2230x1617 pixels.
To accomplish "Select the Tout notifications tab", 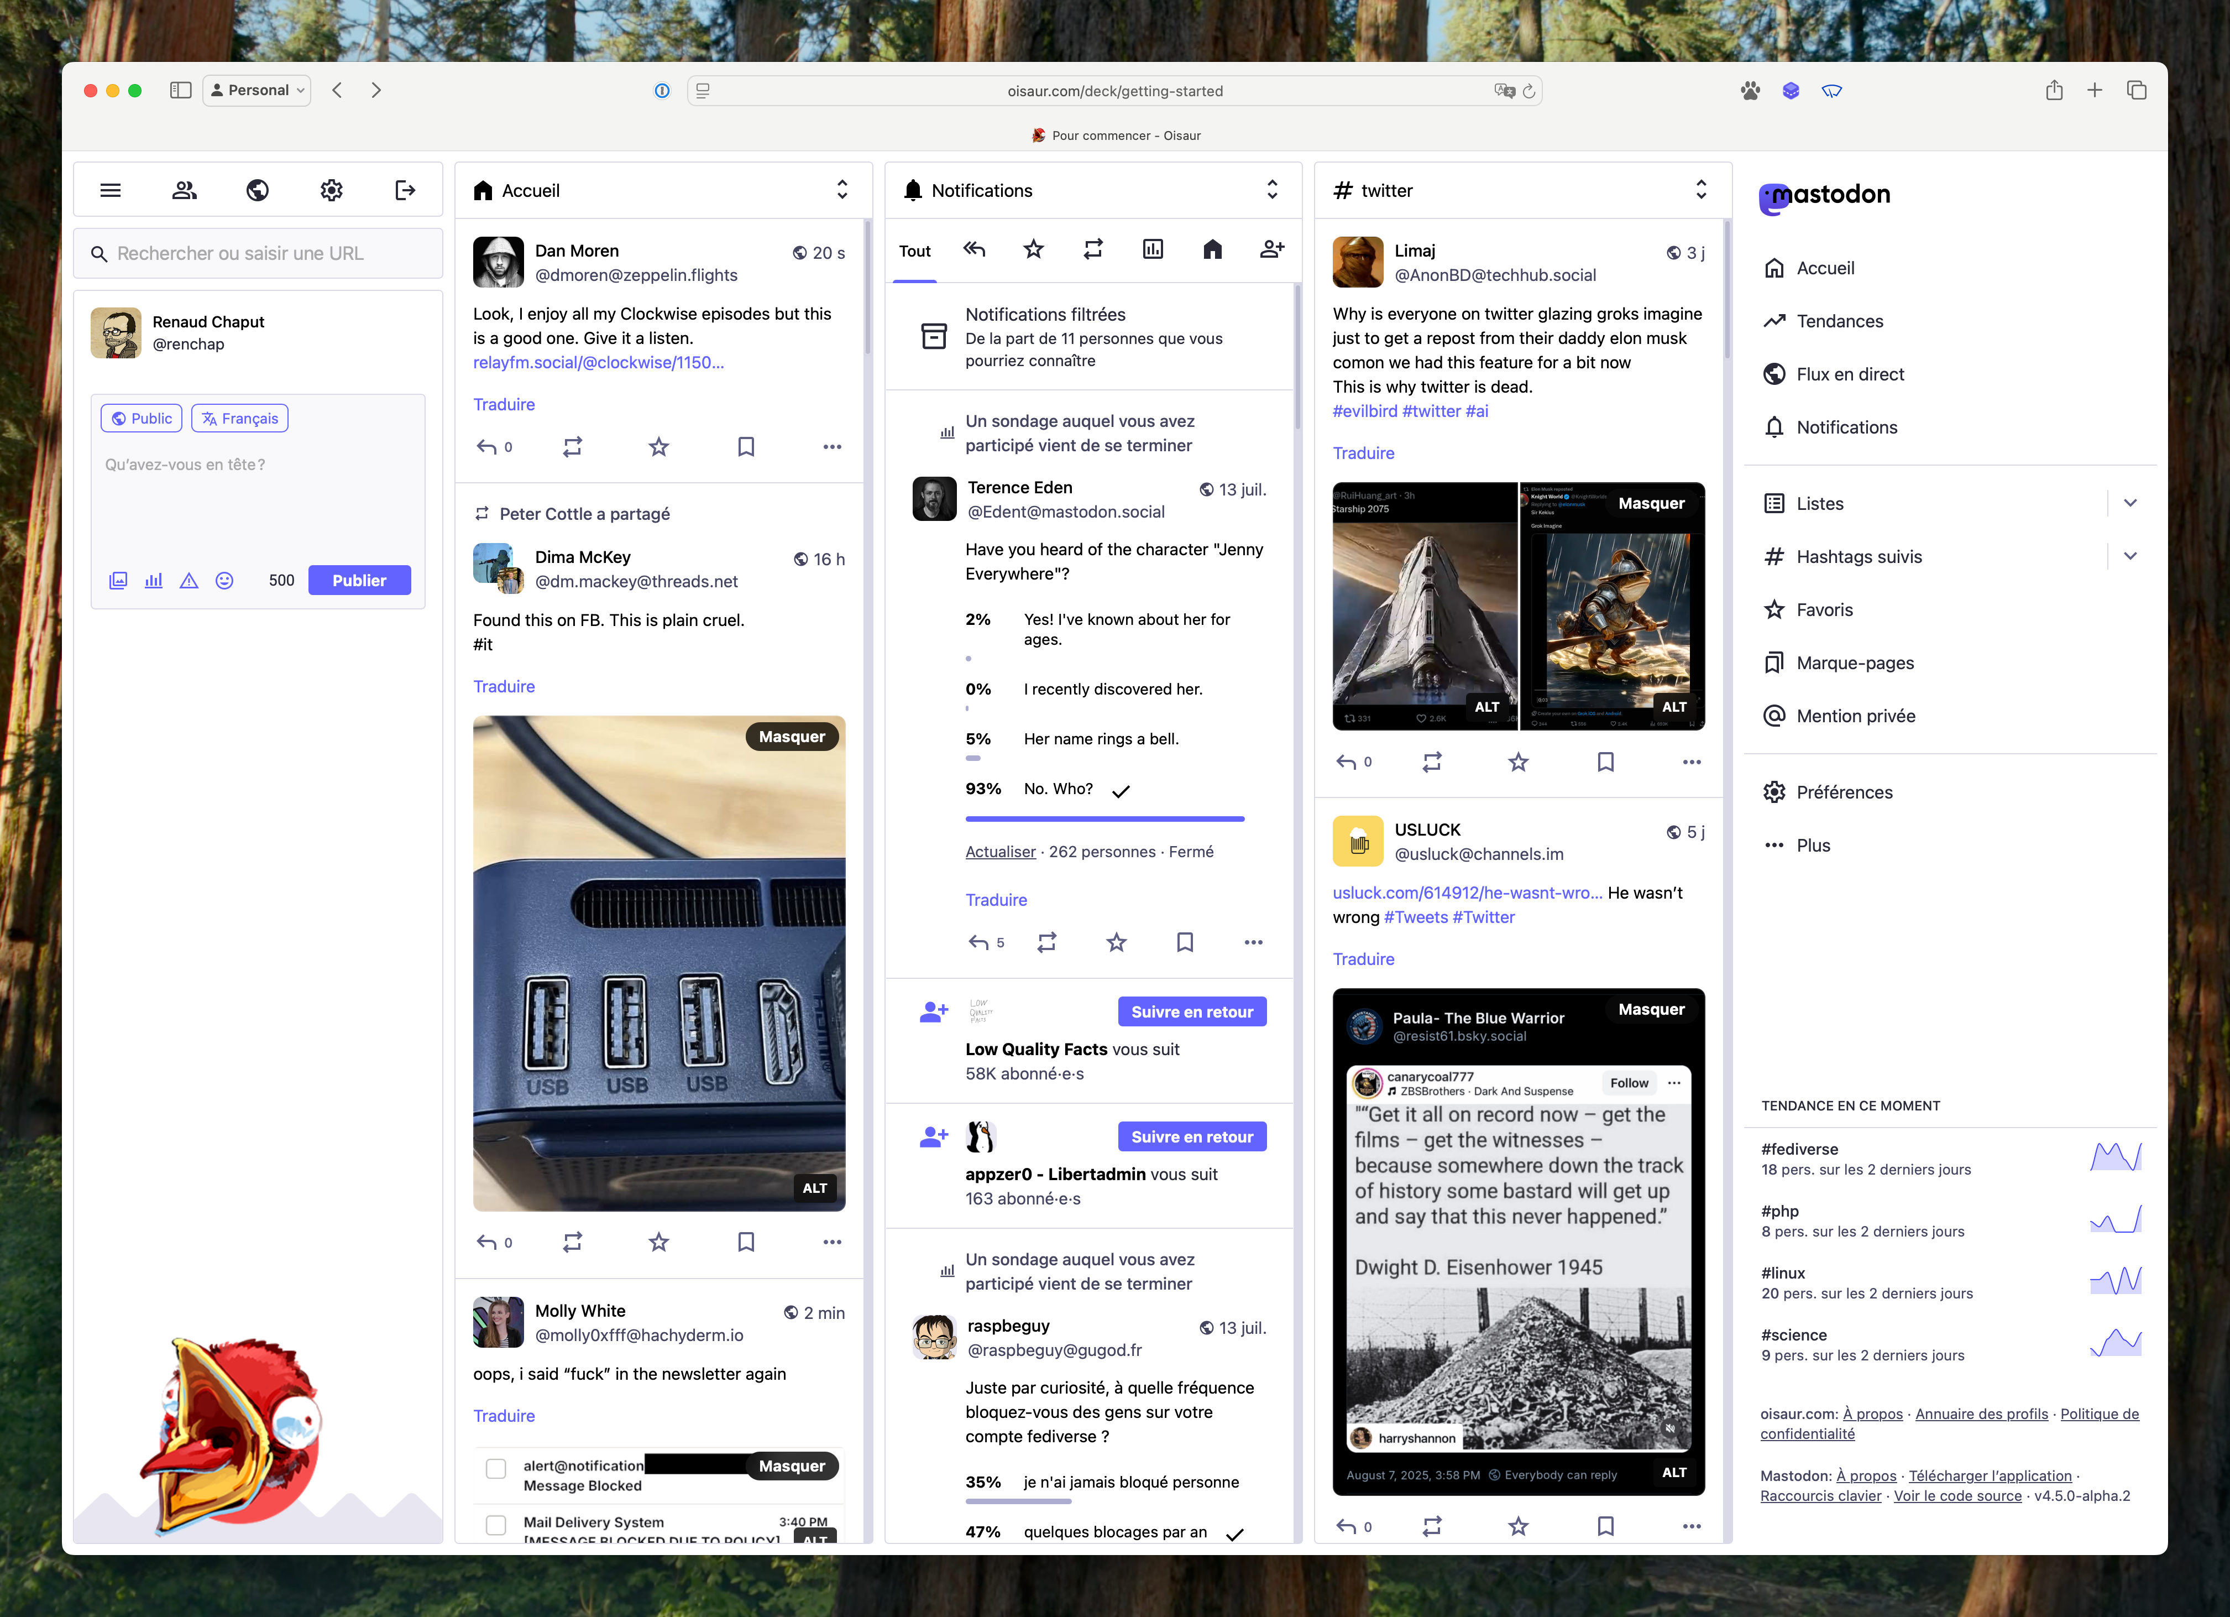I will point(914,251).
